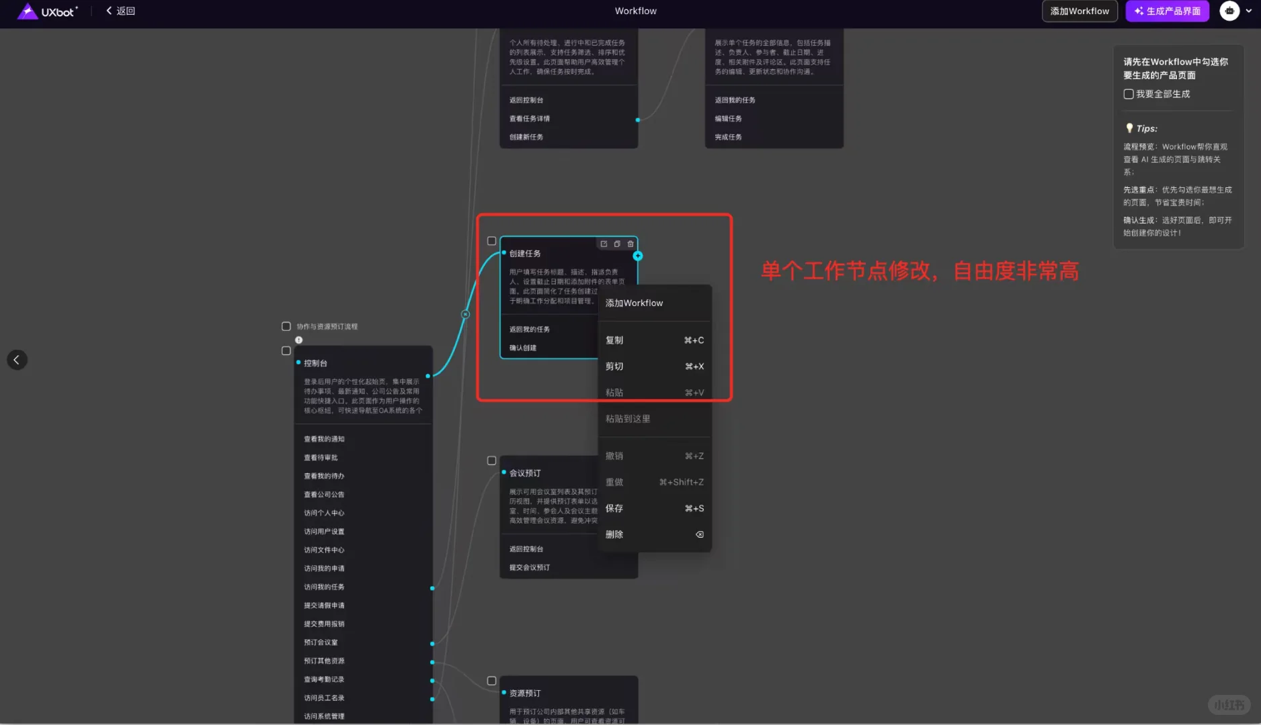Image resolution: width=1261 pixels, height=725 pixels.
Task: Click 编辑任务 in the task detail node
Action: [728, 119]
